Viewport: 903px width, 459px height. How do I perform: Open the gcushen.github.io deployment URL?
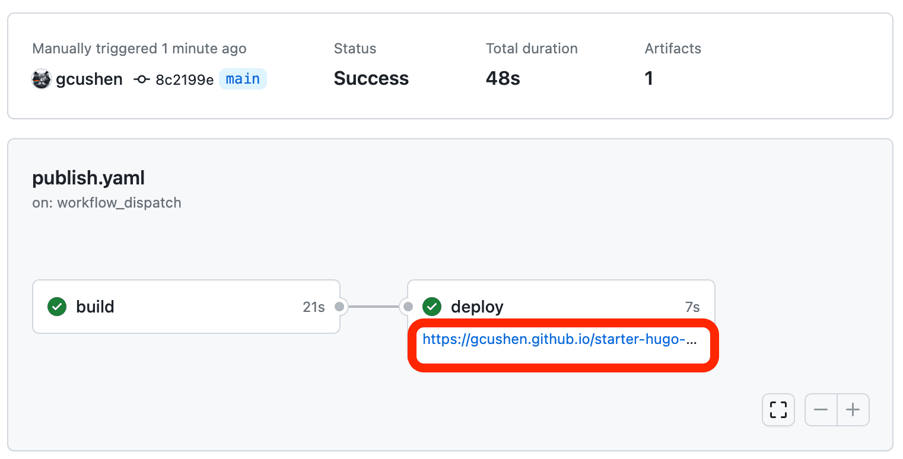559,340
